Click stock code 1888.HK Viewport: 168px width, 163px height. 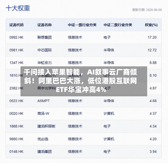coord(16,126)
